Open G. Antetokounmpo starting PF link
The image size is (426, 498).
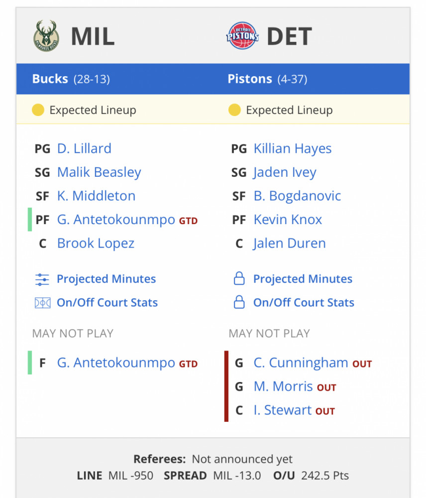[116, 220]
